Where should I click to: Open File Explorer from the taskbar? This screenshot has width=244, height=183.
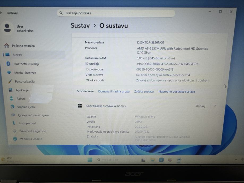(153, 160)
